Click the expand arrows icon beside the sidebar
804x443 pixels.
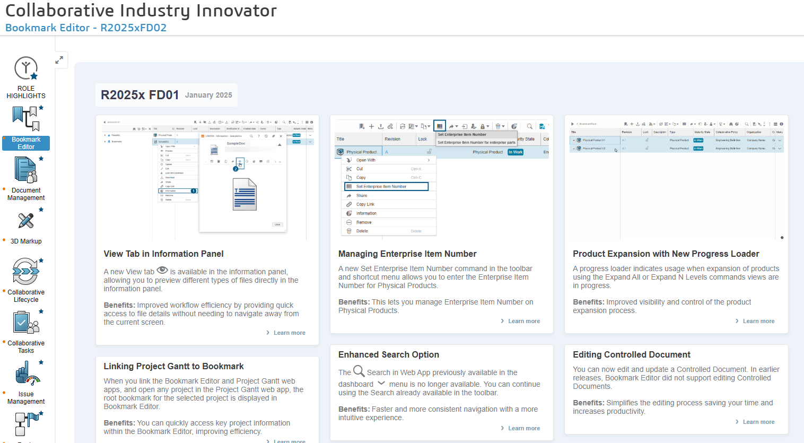click(59, 60)
